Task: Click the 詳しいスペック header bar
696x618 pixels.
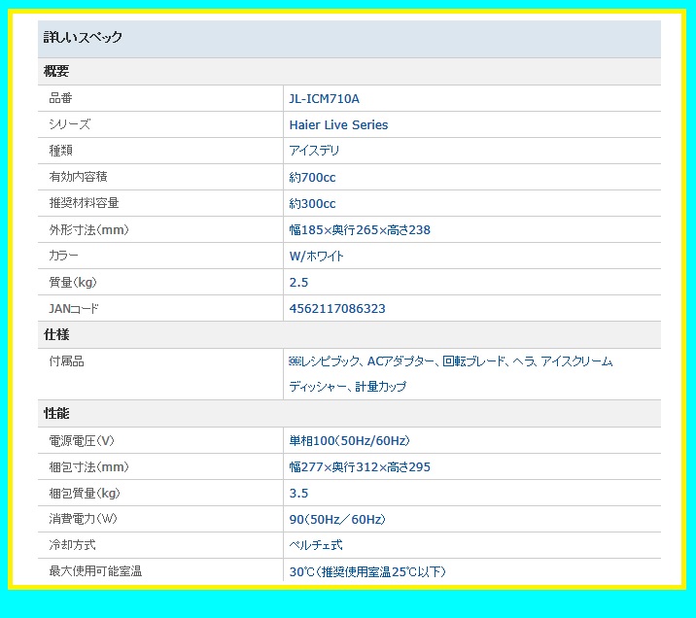Action: pyautogui.click(x=349, y=38)
